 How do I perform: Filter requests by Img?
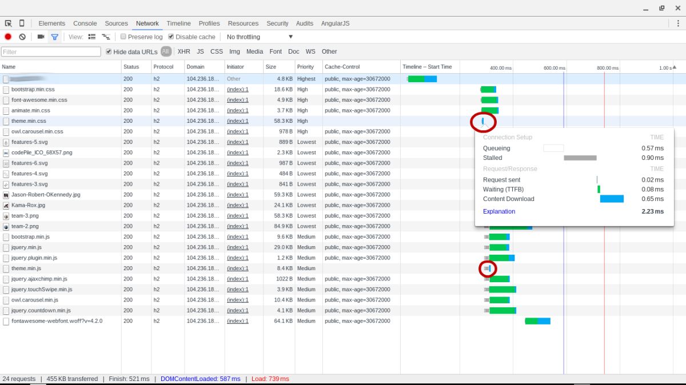coord(234,51)
